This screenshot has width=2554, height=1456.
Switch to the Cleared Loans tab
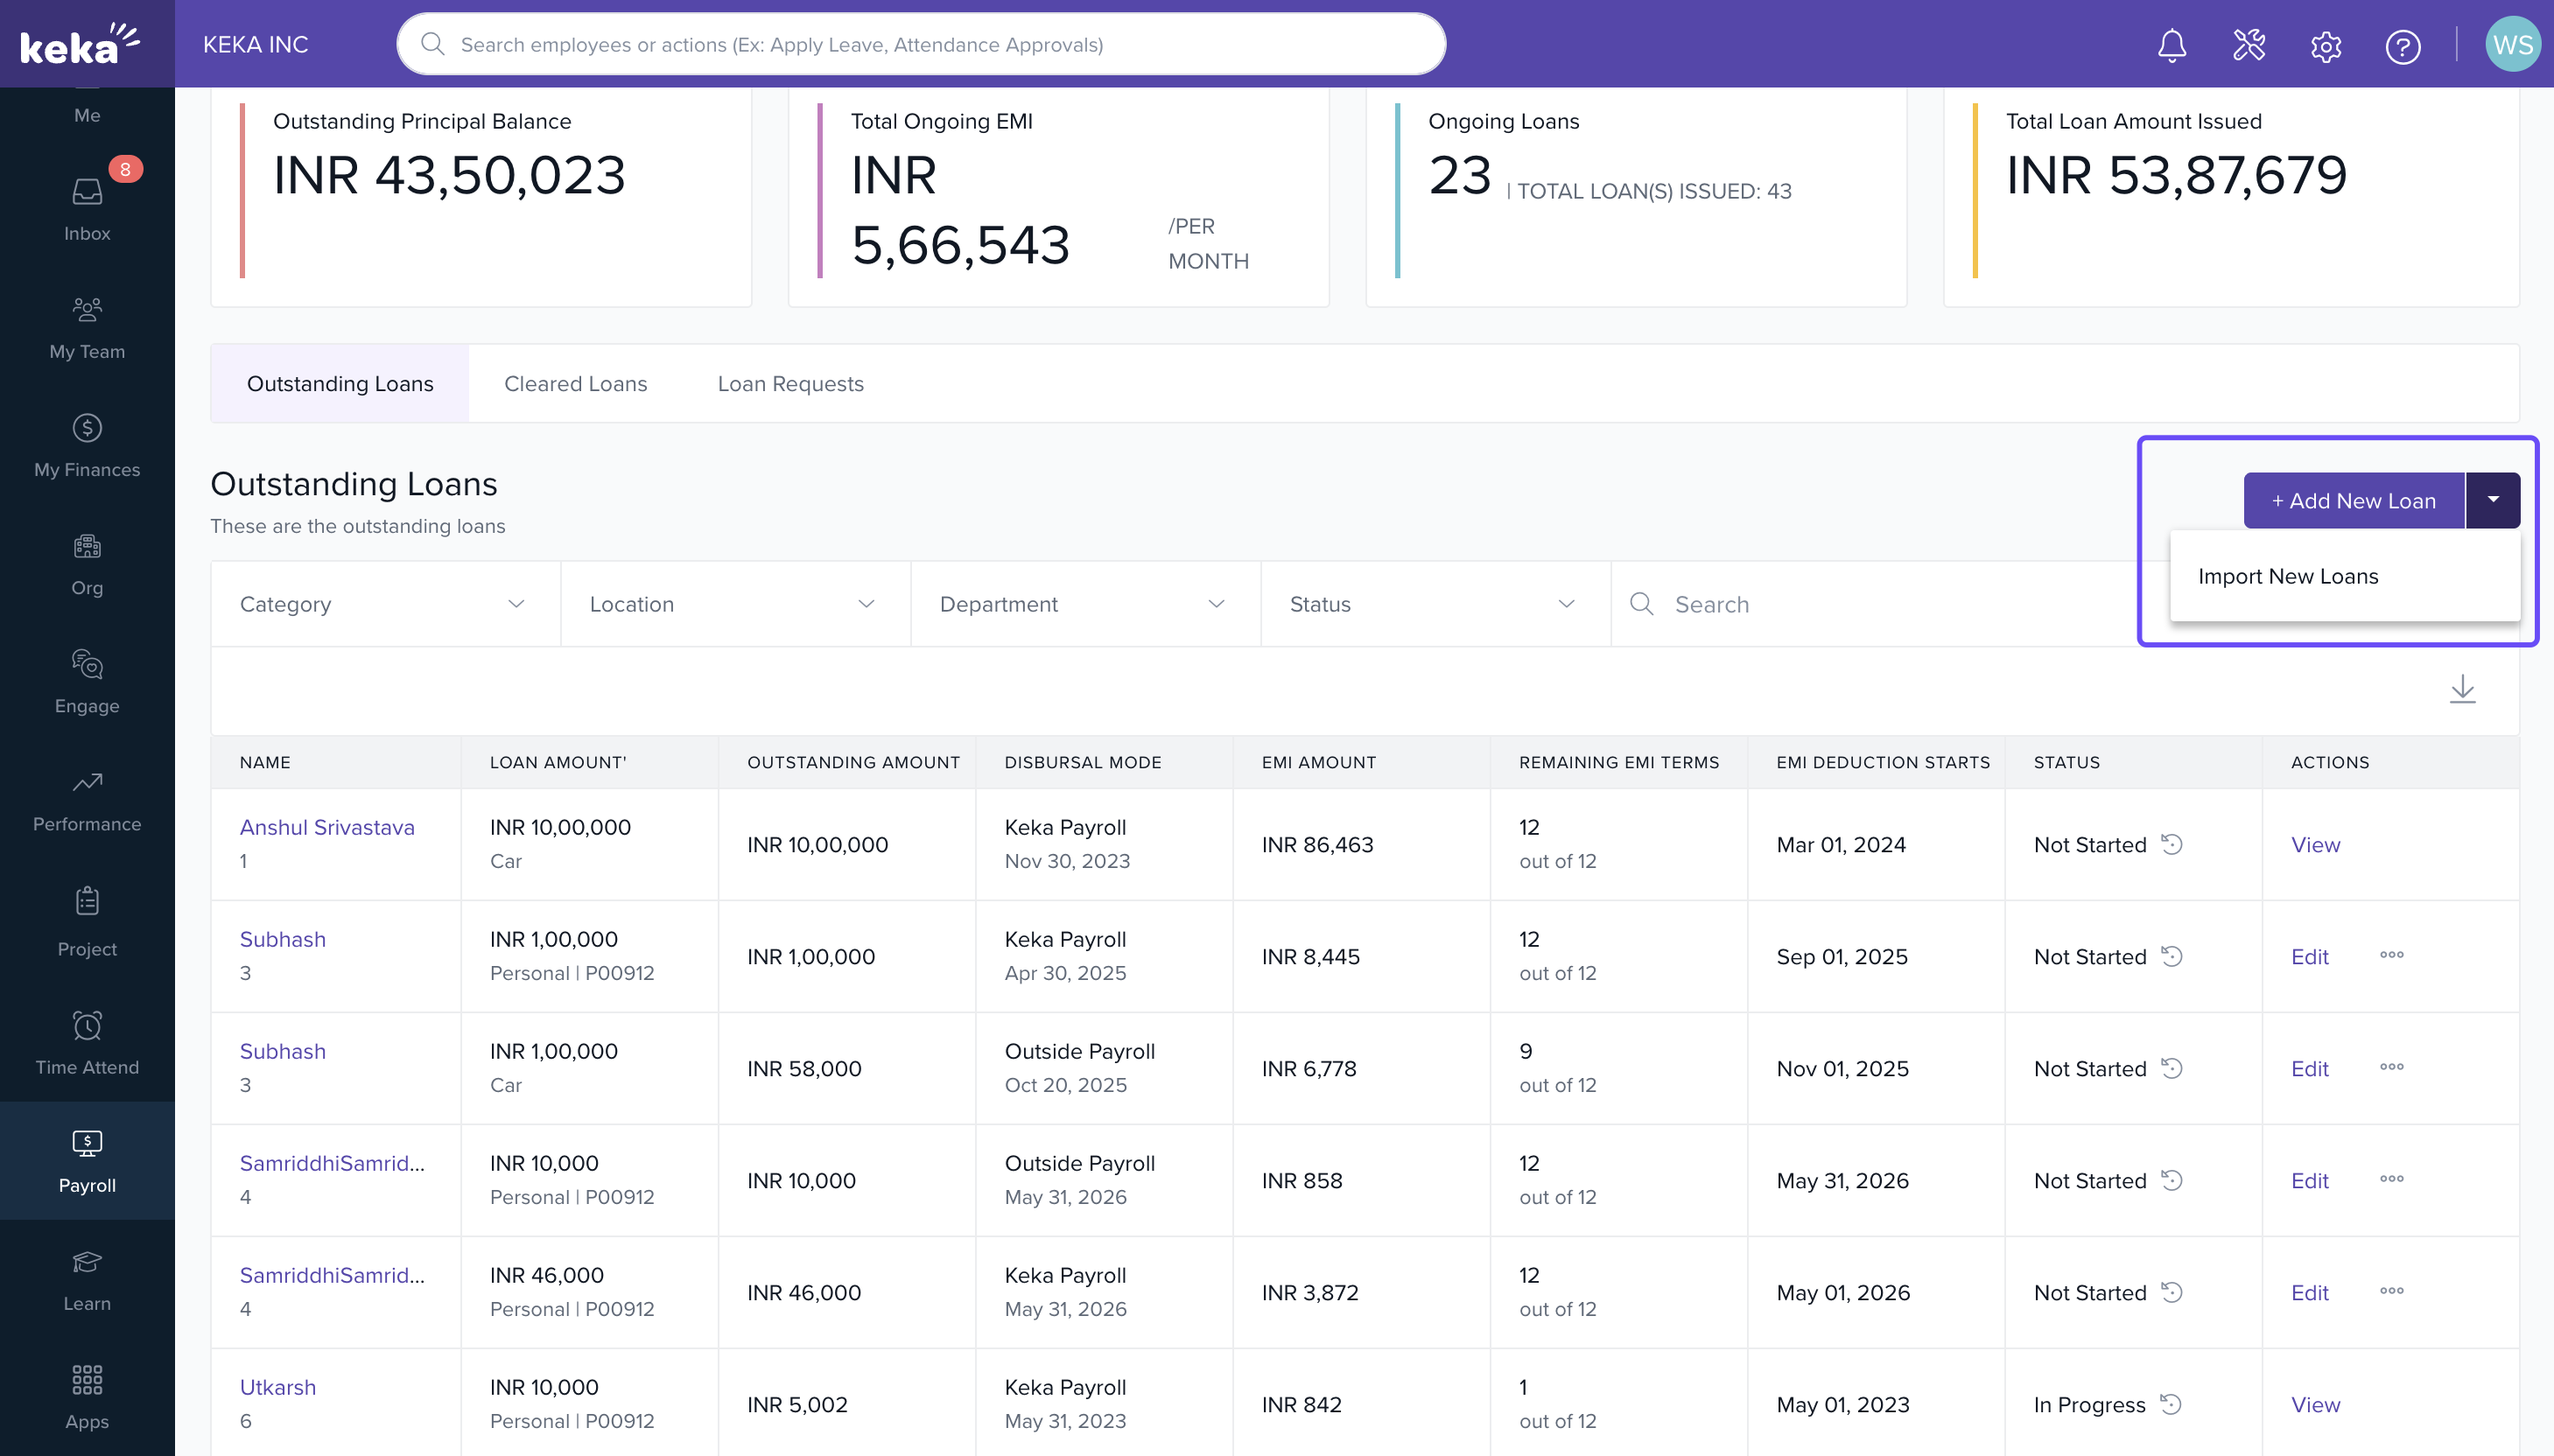click(x=575, y=384)
